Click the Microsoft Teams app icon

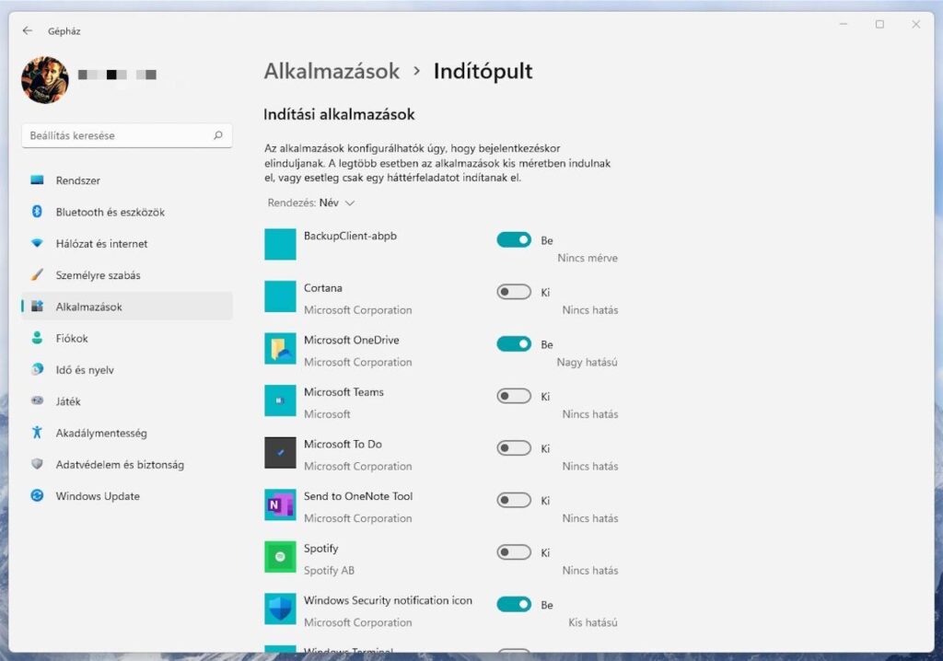click(280, 400)
